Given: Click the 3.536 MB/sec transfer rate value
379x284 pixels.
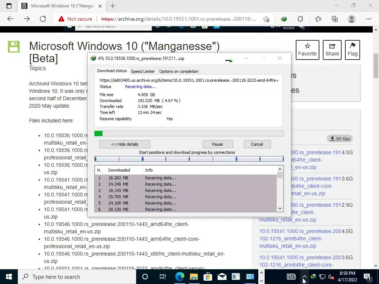Looking at the screenshot, I should (150, 106).
